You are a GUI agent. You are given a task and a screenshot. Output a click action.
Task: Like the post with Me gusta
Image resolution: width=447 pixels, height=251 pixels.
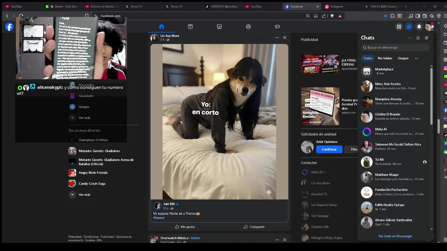pyautogui.click(x=184, y=227)
